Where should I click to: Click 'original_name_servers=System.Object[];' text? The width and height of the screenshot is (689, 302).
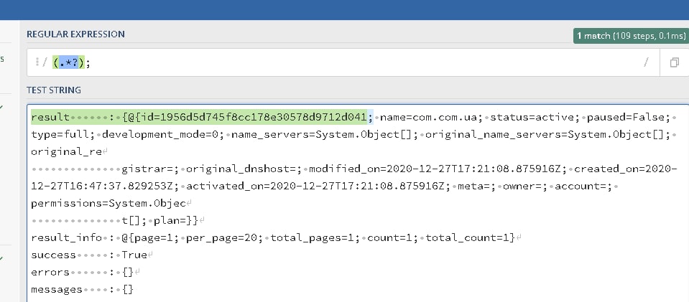click(548, 134)
